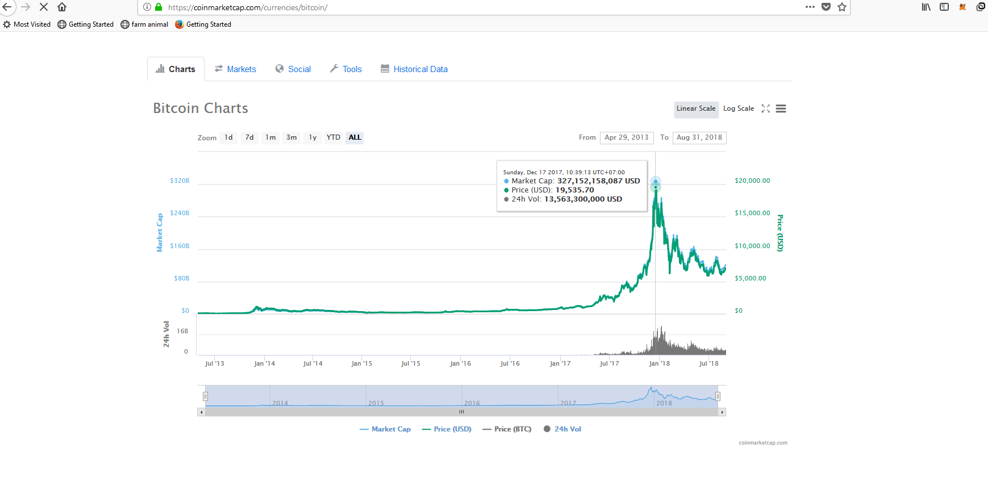Open the Historical Data tab

[414, 69]
